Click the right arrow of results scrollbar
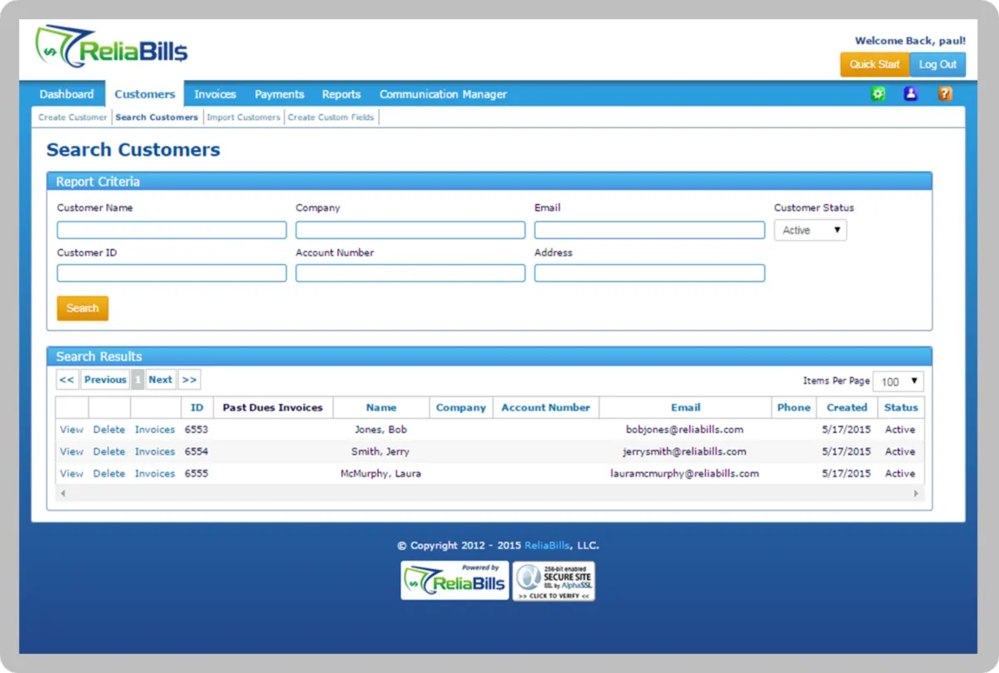 tap(916, 493)
